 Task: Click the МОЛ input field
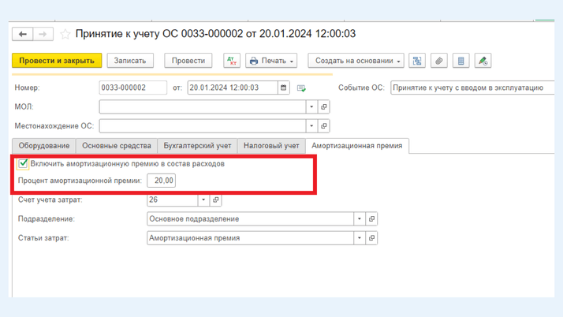click(203, 106)
